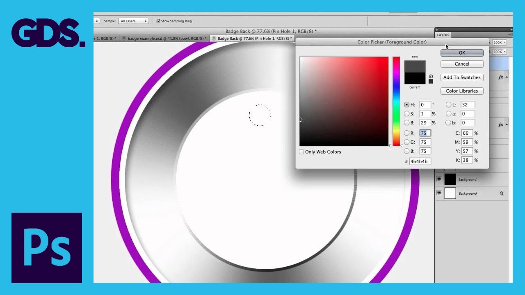This screenshot has height=295, width=525.
Task: Click the L value field showing 32
Action: tap(468, 105)
